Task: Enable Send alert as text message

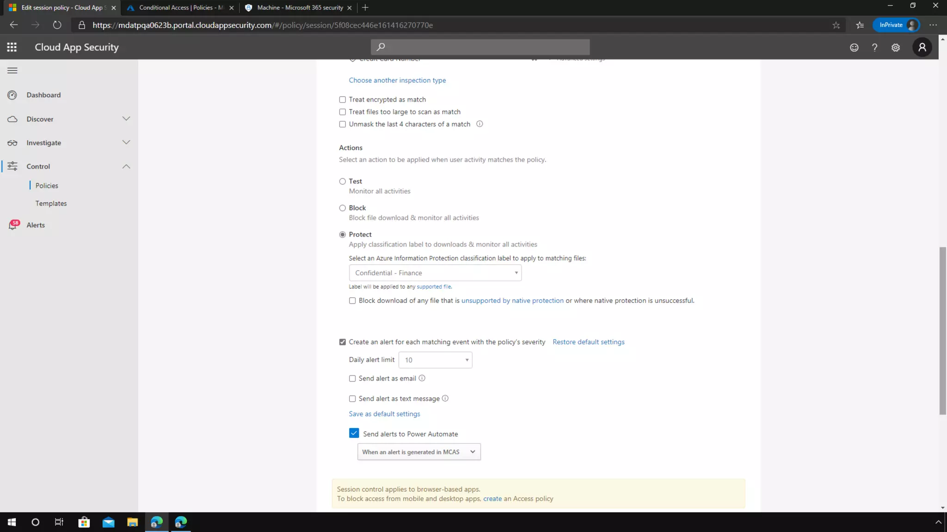Action: coord(352,399)
